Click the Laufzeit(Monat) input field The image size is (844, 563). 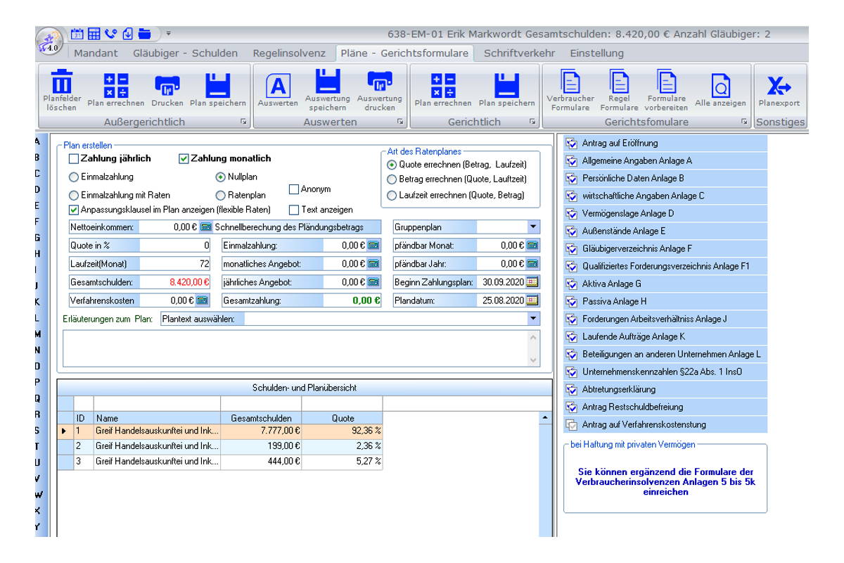(x=176, y=263)
